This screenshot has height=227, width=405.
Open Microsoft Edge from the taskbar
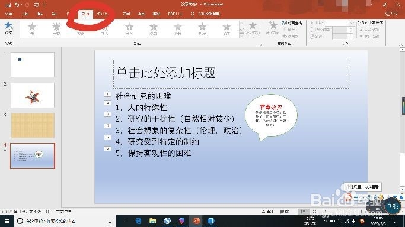[x=138, y=221]
